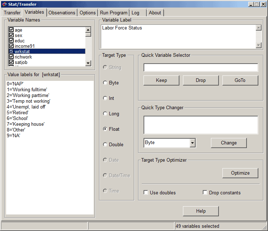This screenshot has height=231, width=268.
Task: Open the Quick Type Changer type dropdown
Action: click(193, 143)
